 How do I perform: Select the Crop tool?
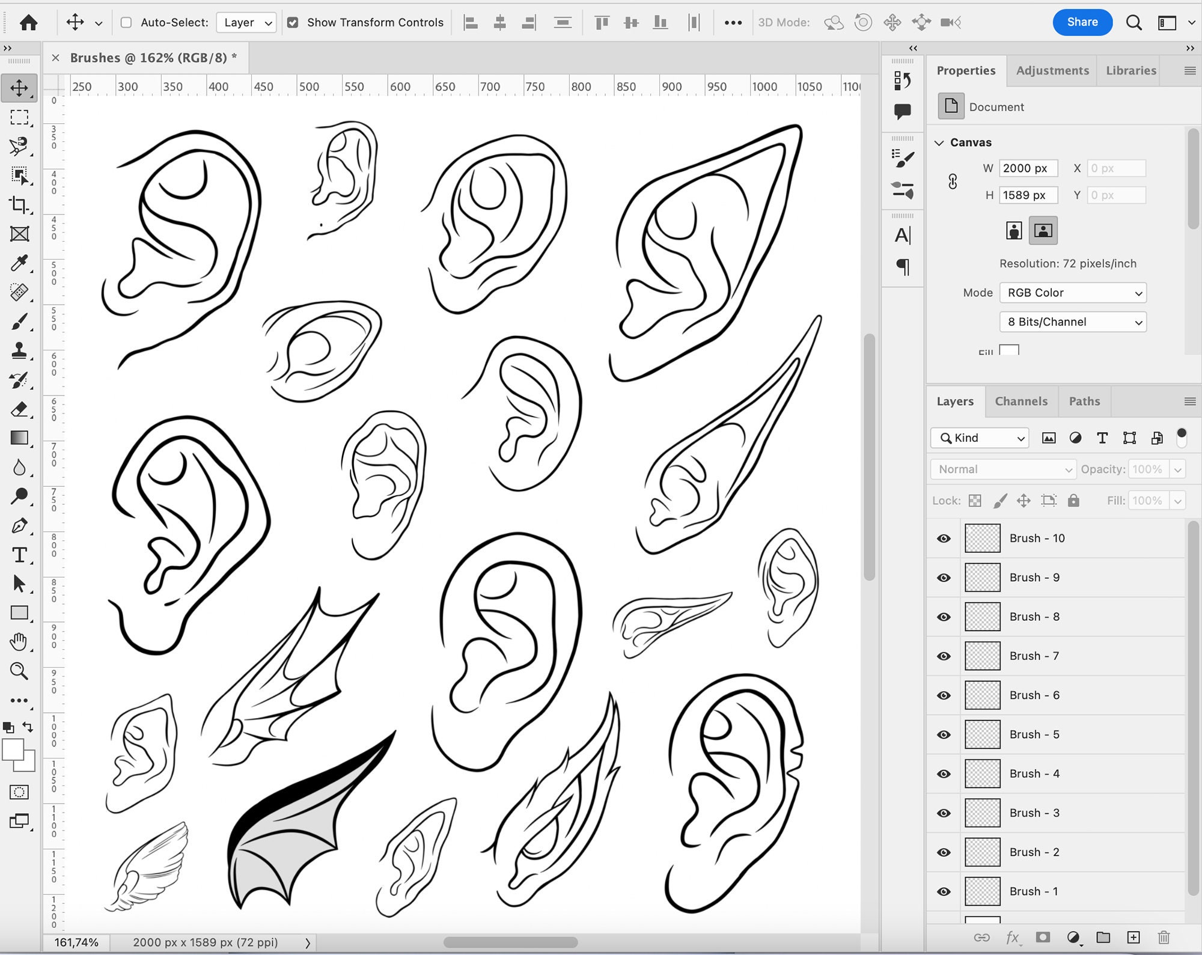20,204
